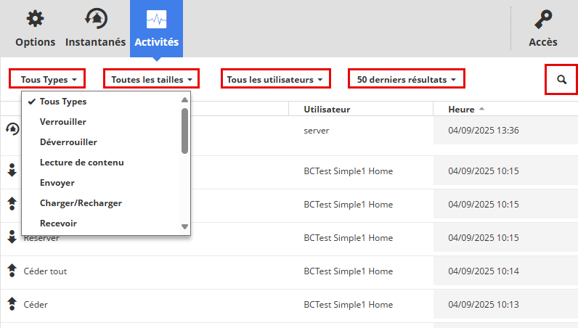Screen dimensions: 578x328
Task: Click the down-arrow icon beside Réserver
Action: 12,237
